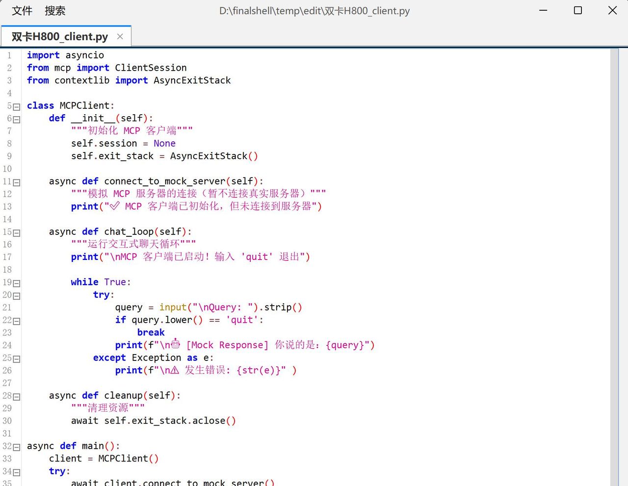The height and width of the screenshot is (486, 628).
Task: Collapse the try block at line 20
Action: (x=17, y=296)
